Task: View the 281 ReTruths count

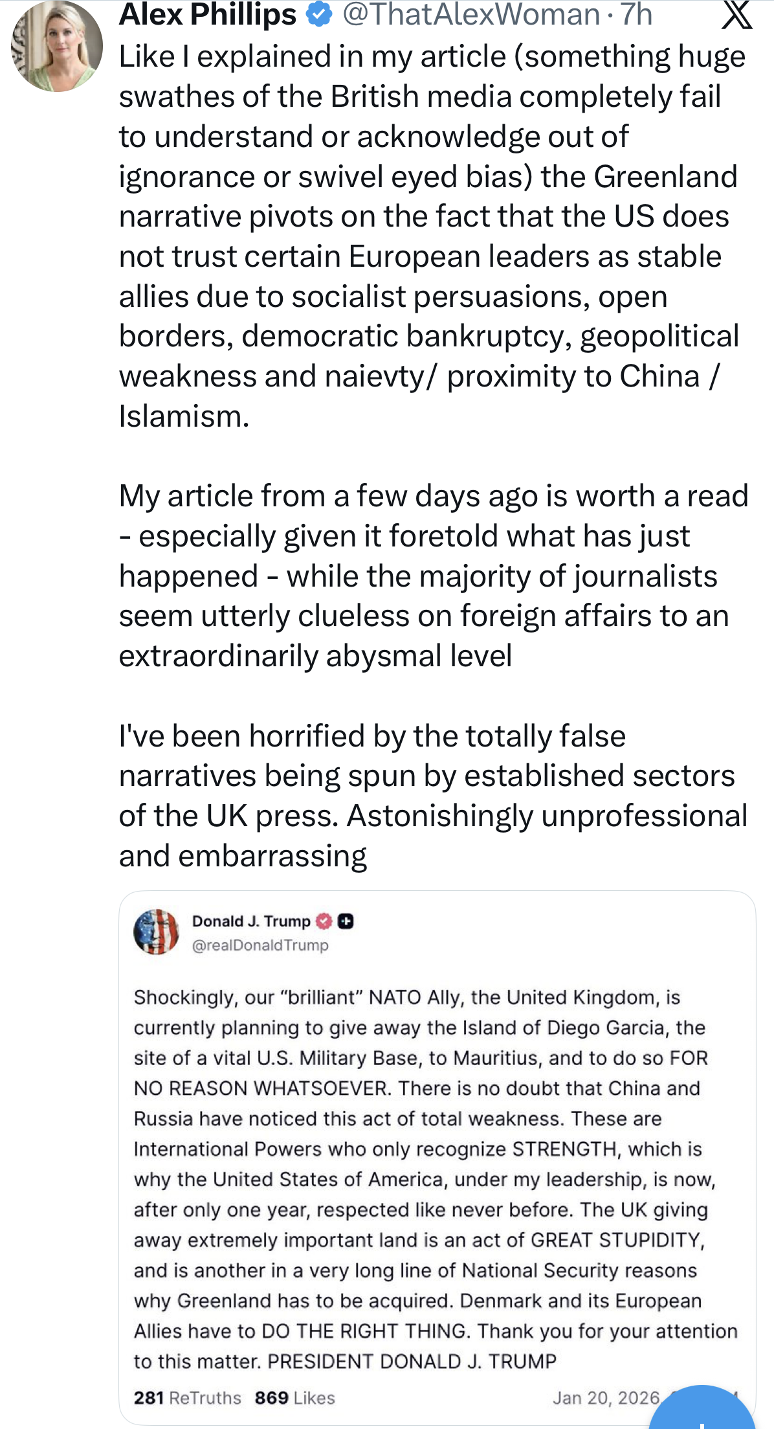Action: coord(187,1398)
